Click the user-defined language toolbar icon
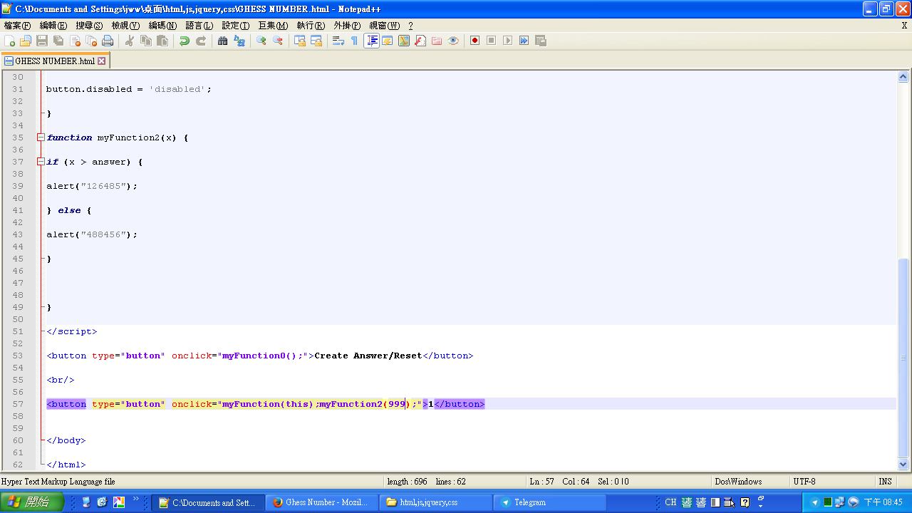This screenshot has width=912, height=513. point(388,41)
